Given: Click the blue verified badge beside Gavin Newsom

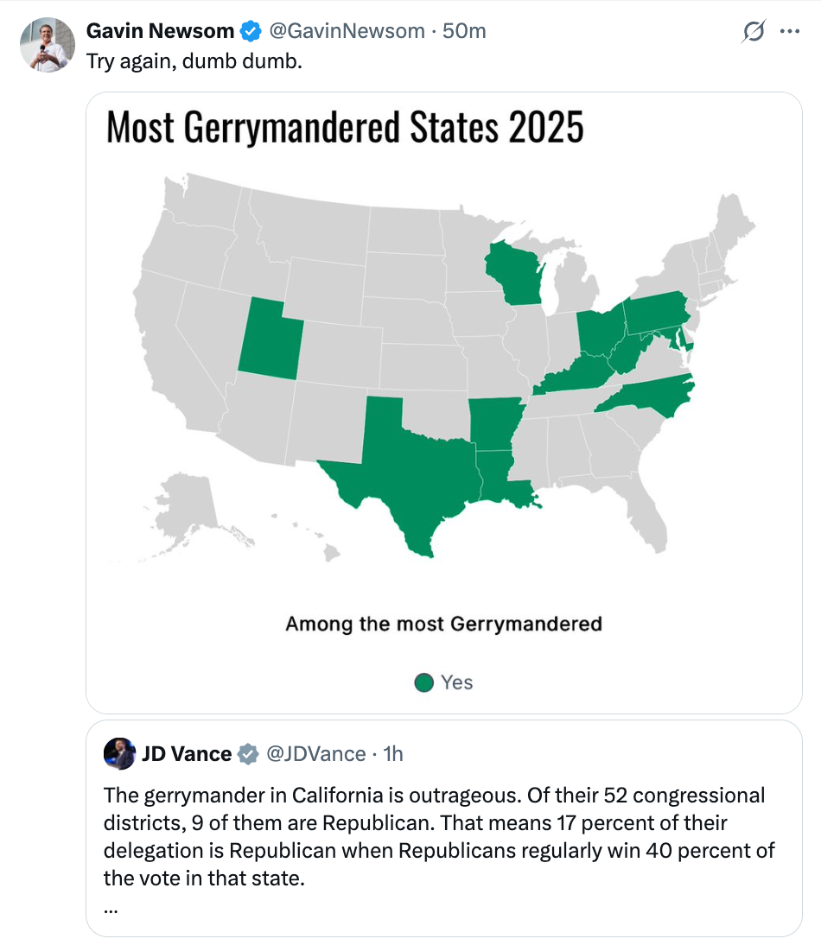Looking at the screenshot, I should click(250, 31).
